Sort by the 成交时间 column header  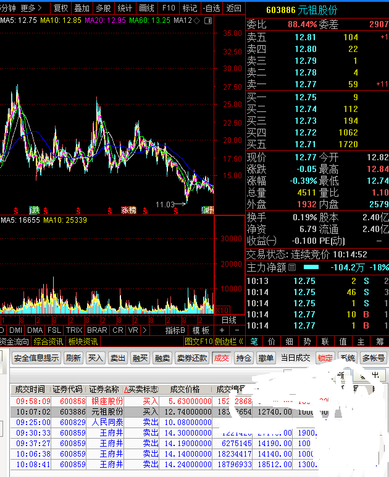(x=30, y=389)
